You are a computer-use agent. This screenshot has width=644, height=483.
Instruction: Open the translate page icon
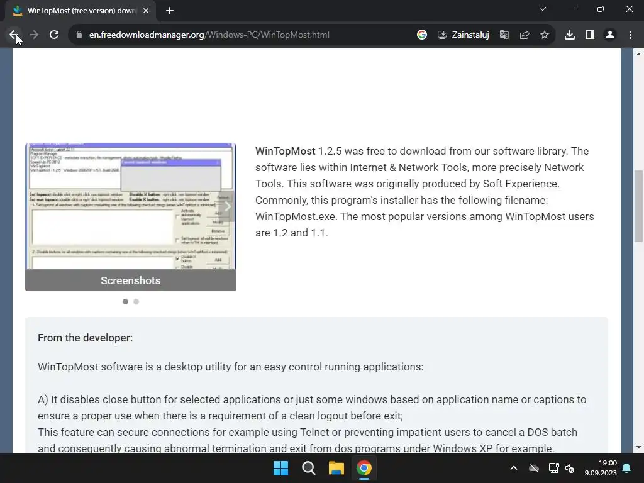pyautogui.click(x=504, y=35)
